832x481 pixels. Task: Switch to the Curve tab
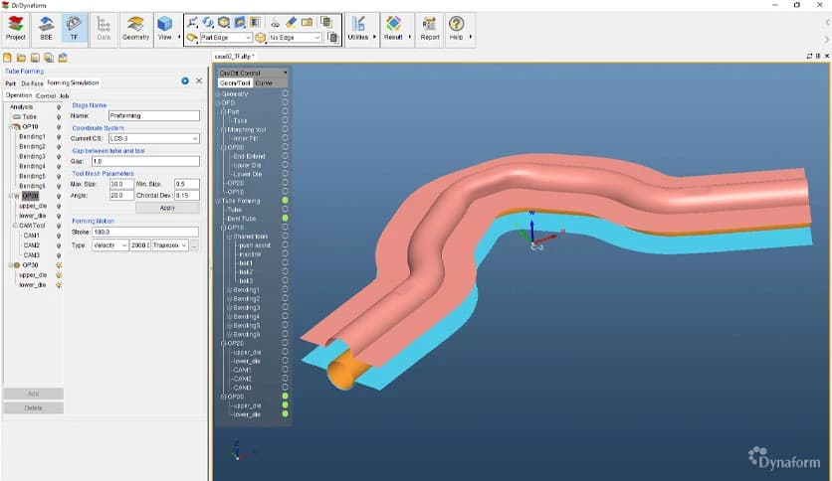(x=264, y=83)
